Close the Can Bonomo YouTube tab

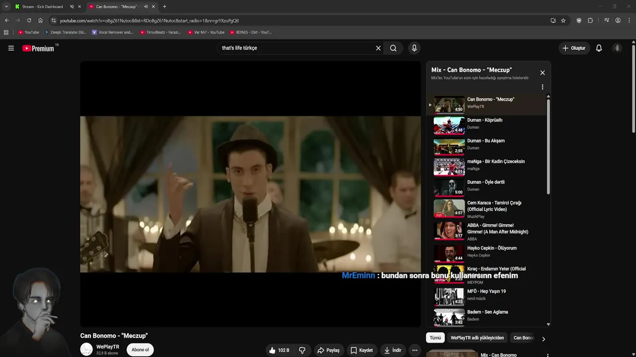point(153,6)
